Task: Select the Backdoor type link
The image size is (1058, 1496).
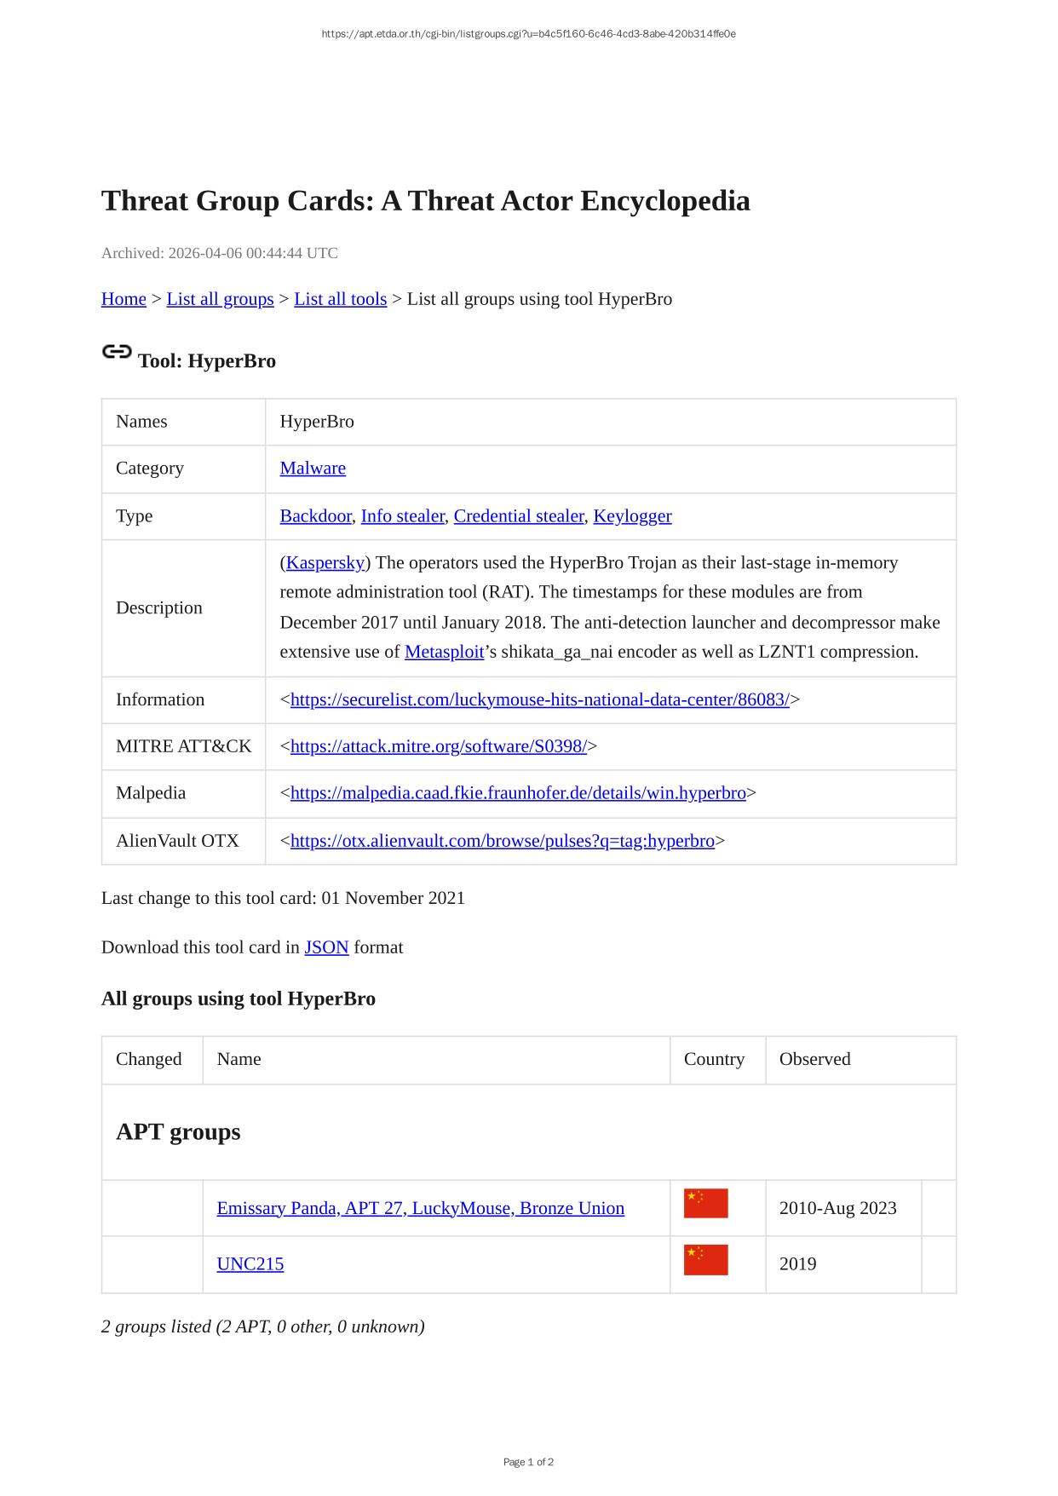Action: 315,516
